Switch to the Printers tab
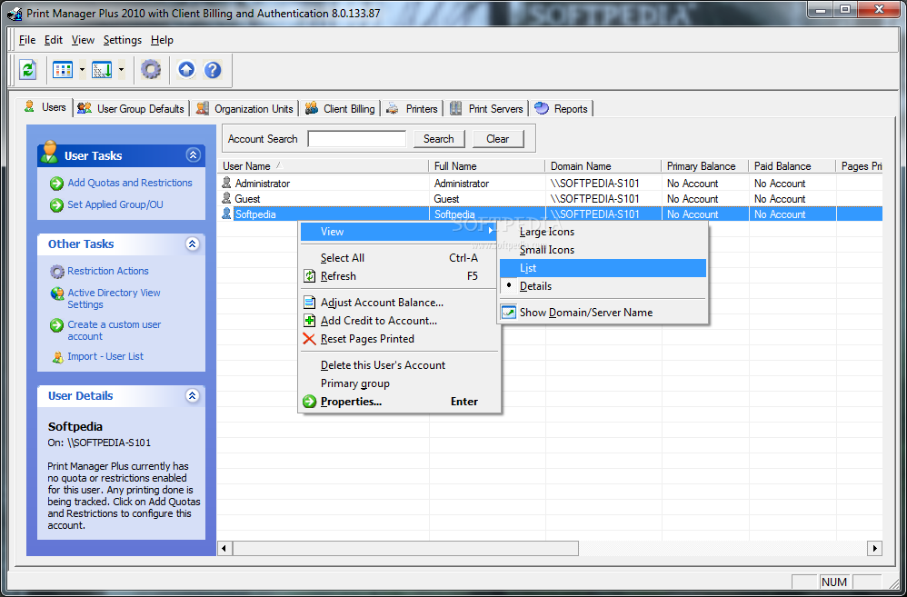The height and width of the screenshot is (597, 907). [413, 109]
